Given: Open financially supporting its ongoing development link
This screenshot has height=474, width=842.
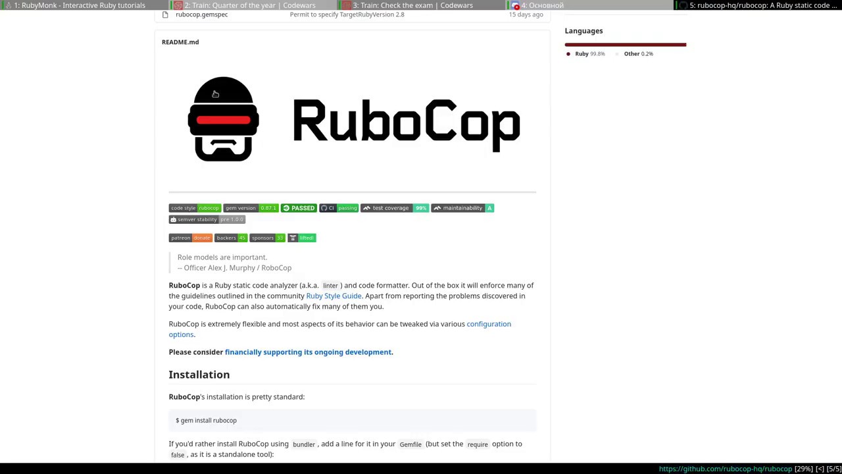Looking at the screenshot, I should click(308, 352).
